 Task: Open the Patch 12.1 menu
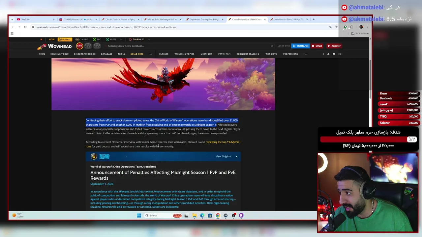224,54
